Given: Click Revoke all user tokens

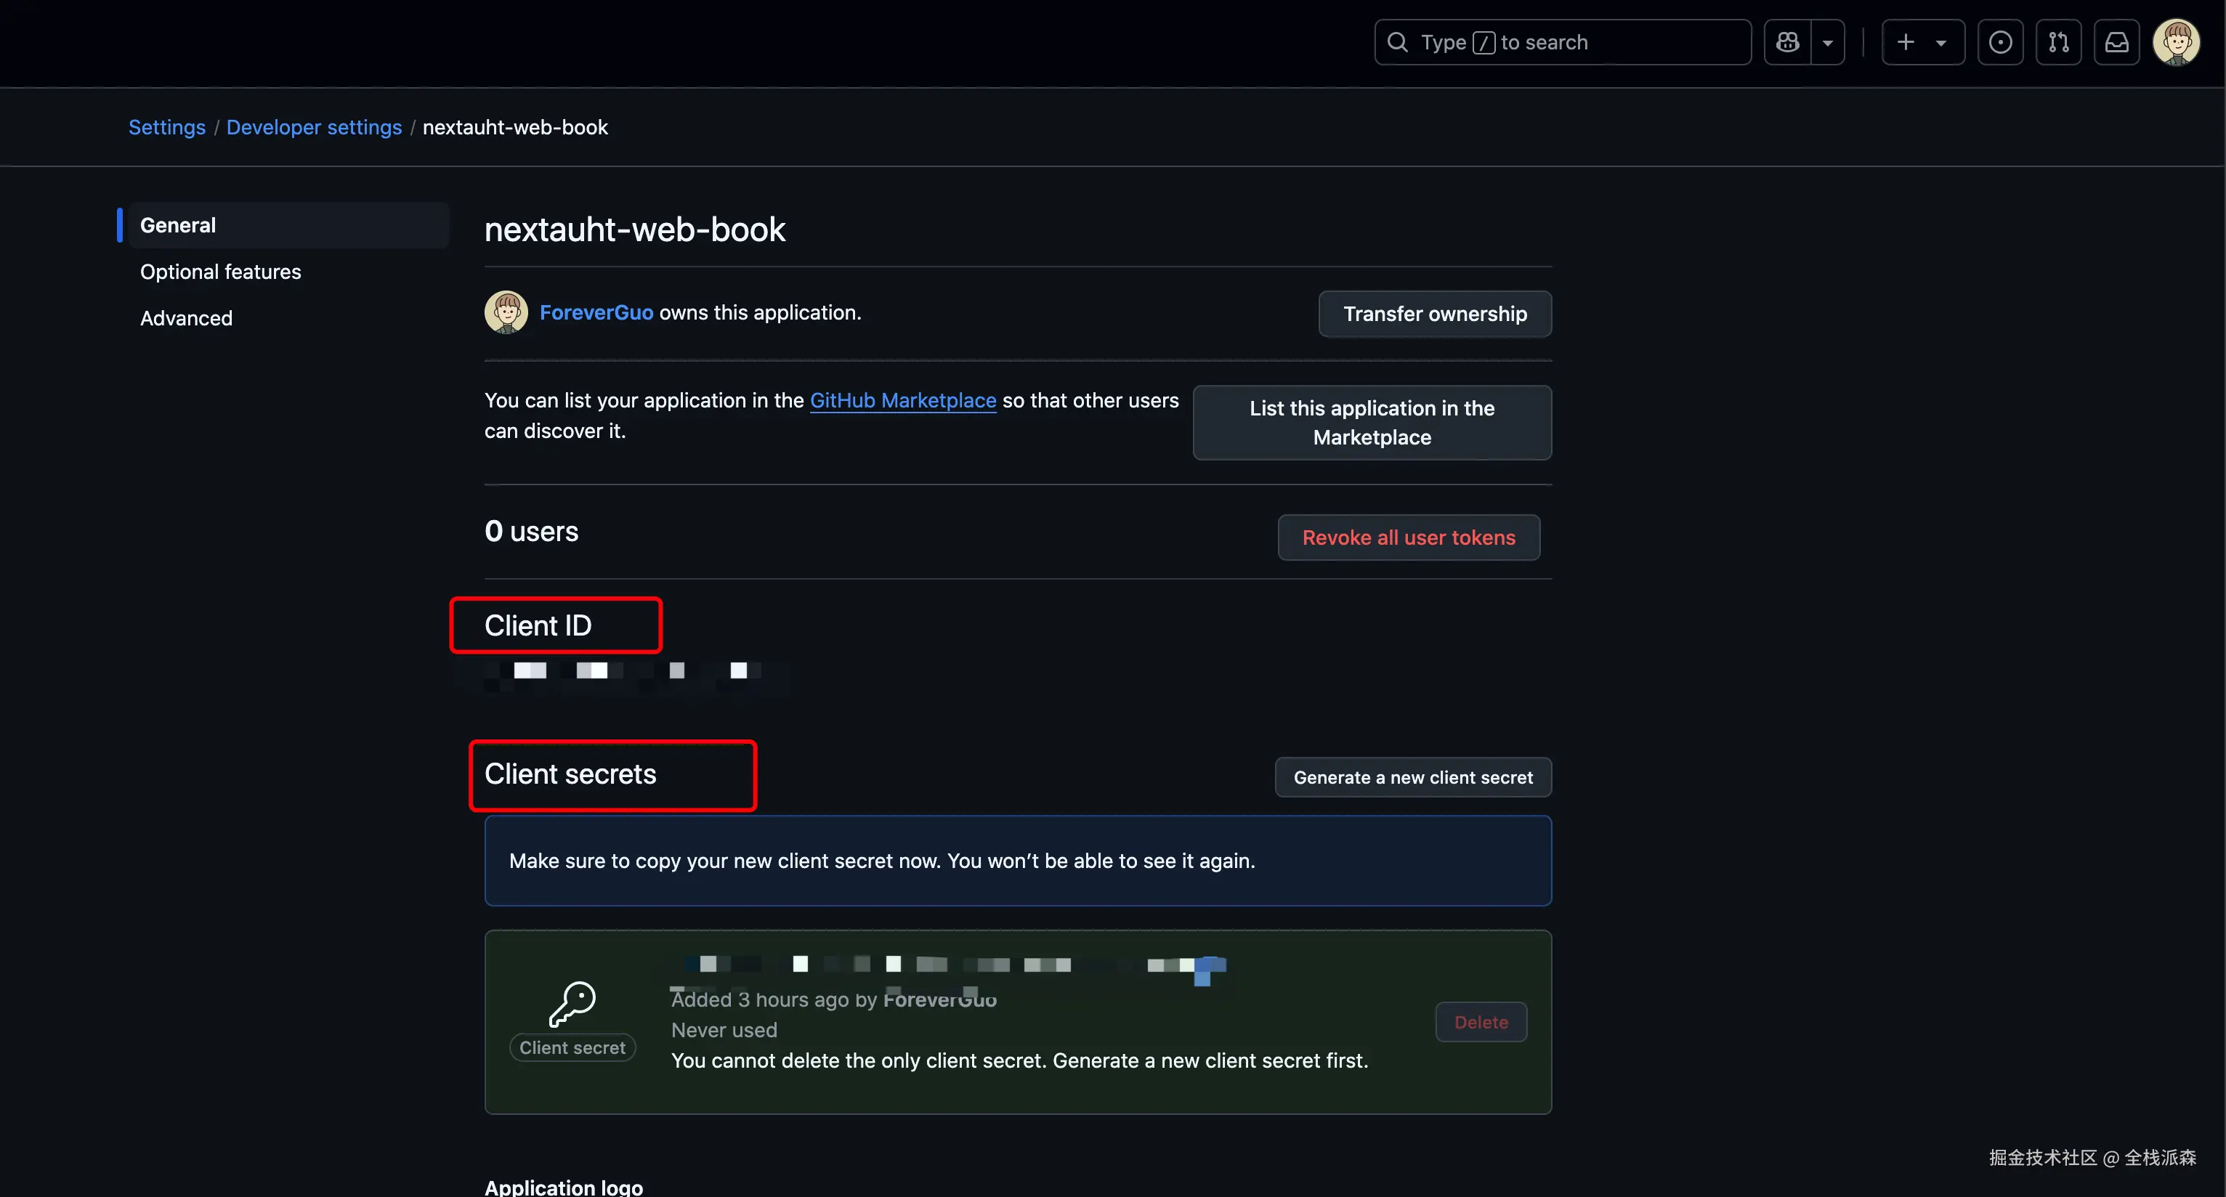Looking at the screenshot, I should [x=1409, y=537].
